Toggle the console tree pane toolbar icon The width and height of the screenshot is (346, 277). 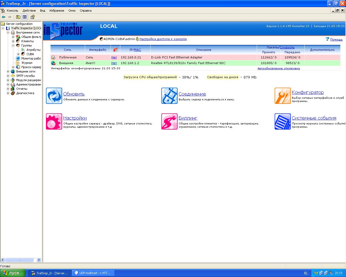pyautogui.click(x=25, y=17)
